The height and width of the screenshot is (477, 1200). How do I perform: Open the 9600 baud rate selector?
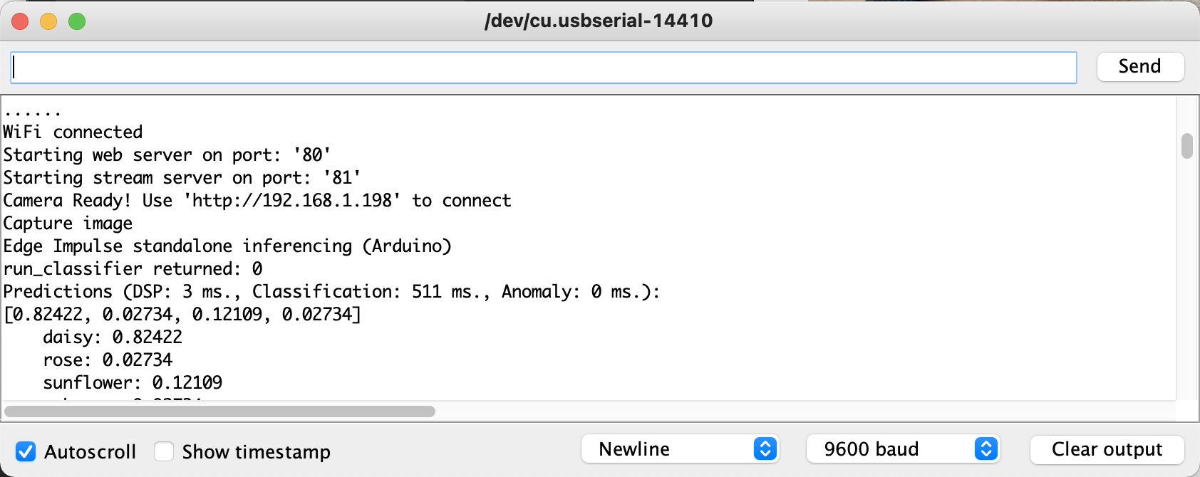[901, 449]
